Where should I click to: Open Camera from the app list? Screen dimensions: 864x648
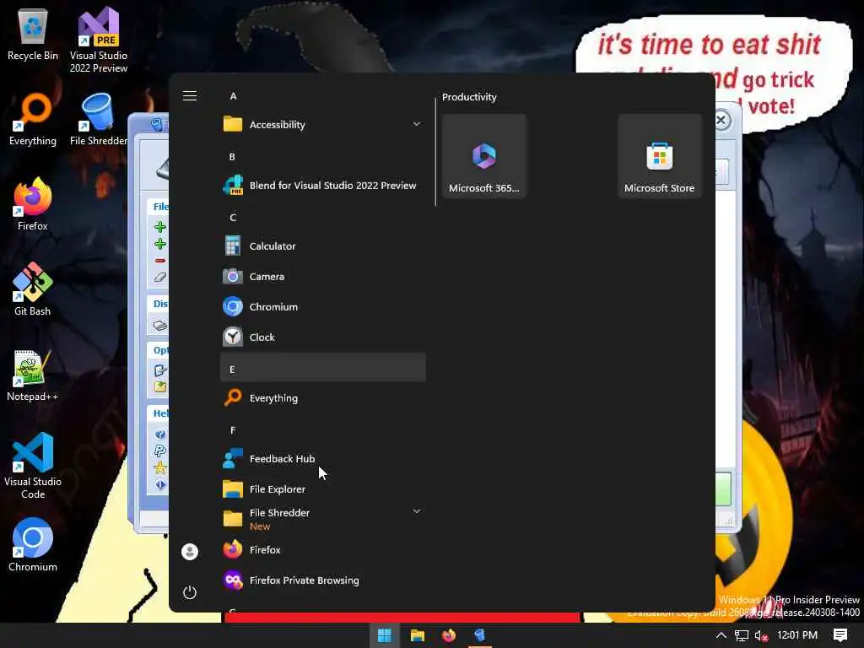(323, 276)
